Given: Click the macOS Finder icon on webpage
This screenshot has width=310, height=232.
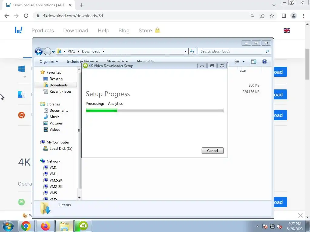Looking at the screenshot, I should 21,95.
